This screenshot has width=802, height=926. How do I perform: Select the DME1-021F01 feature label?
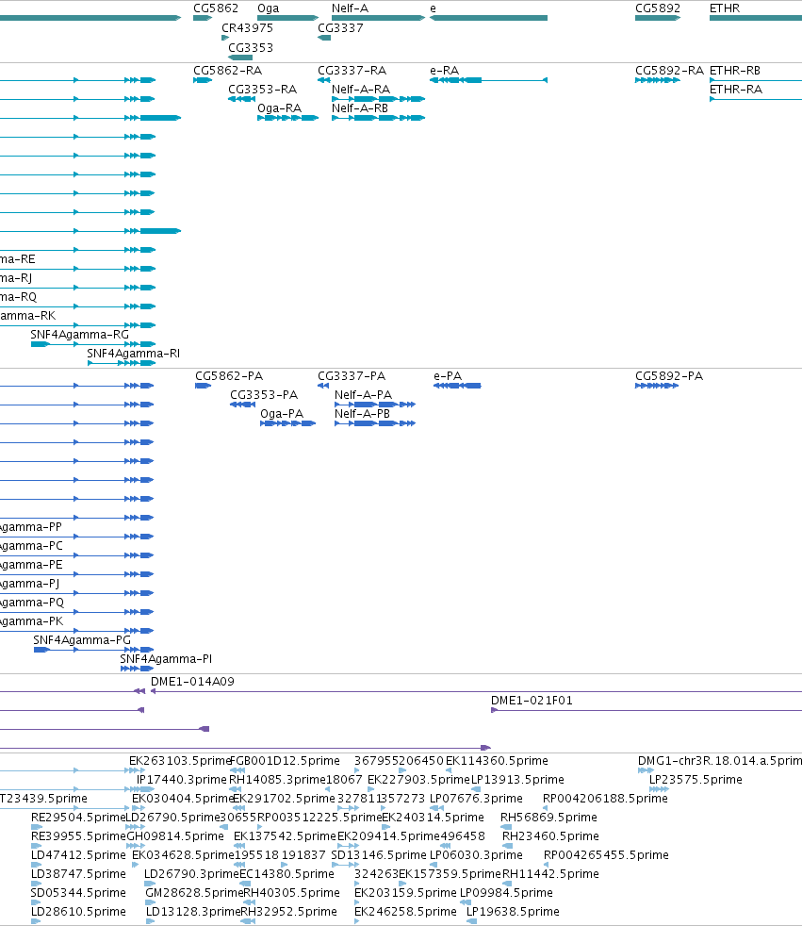tap(532, 701)
